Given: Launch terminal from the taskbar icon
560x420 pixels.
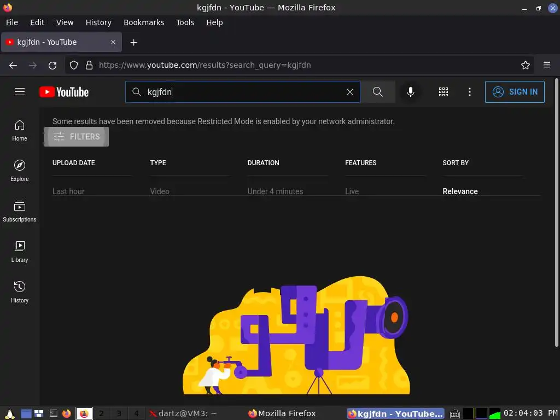Looking at the screenshot, I should click(53, 413).
